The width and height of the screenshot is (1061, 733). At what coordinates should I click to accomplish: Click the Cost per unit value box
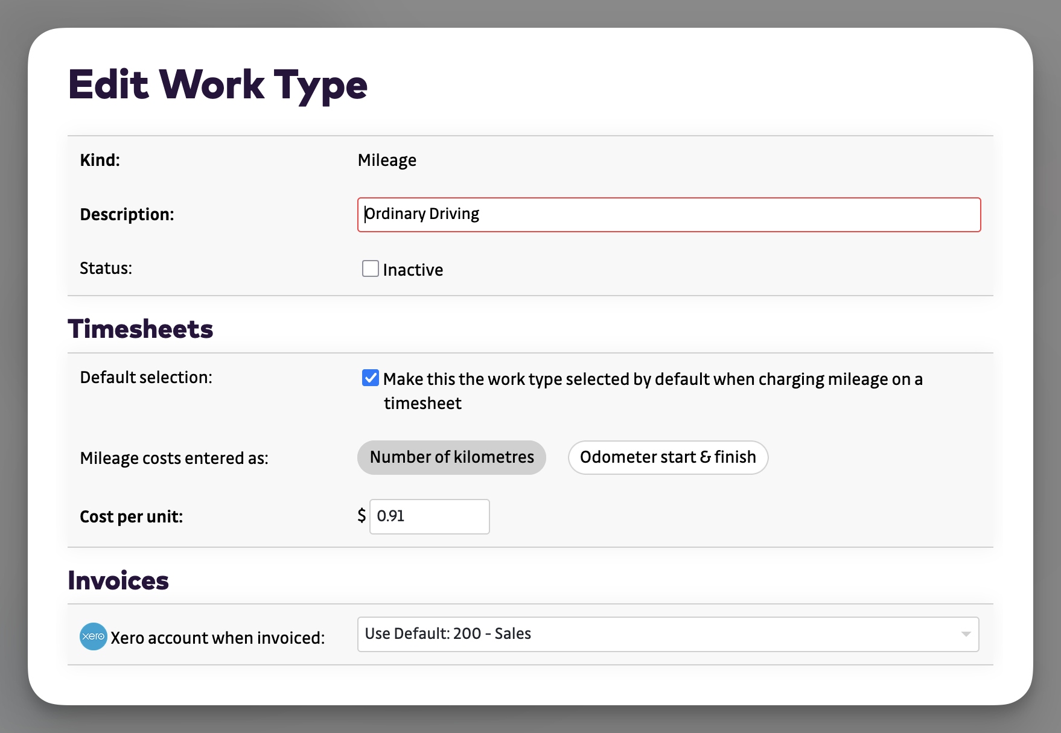pyautogui.click(x=429, y=516)
